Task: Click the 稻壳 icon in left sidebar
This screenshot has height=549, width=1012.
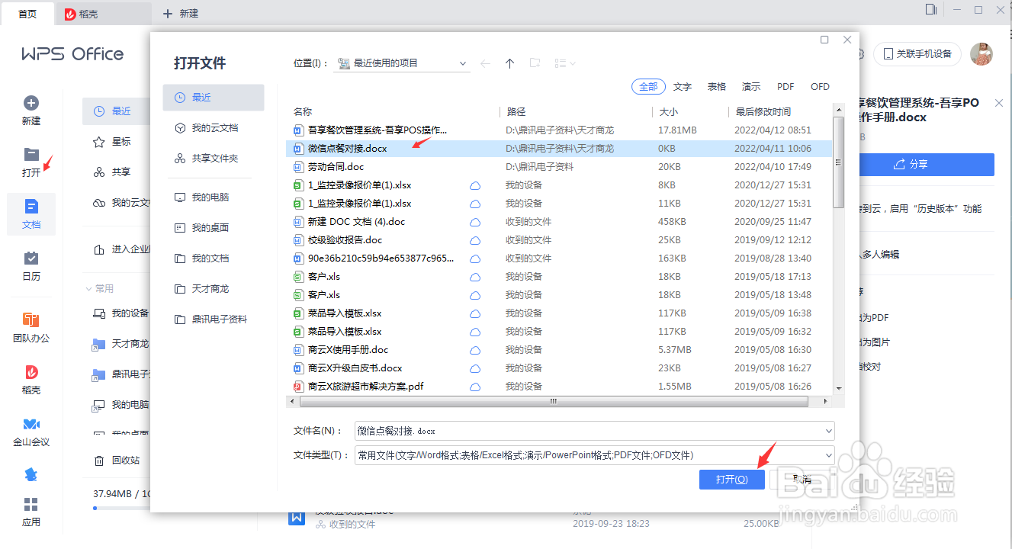Action: tap(31, 372)
